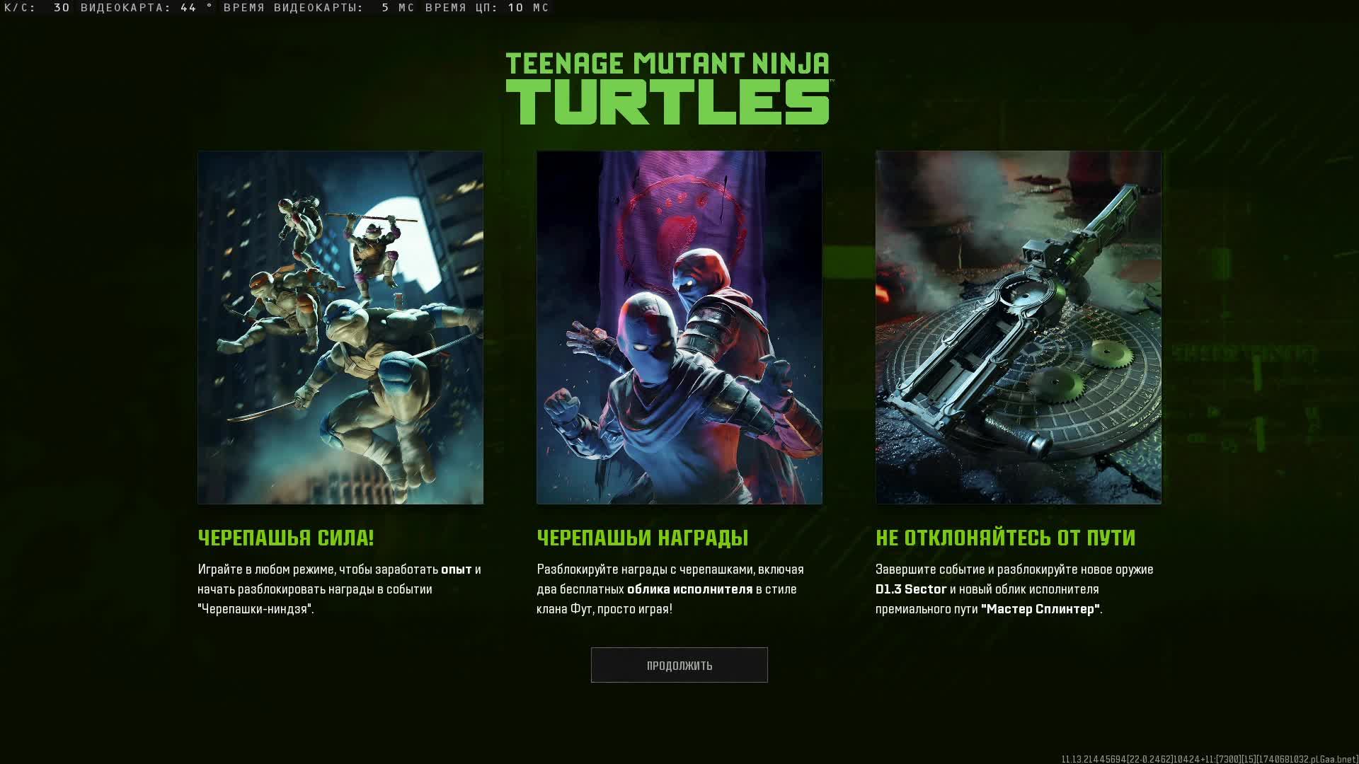Click the Ninja Turtles artwork card

(340, 327)
